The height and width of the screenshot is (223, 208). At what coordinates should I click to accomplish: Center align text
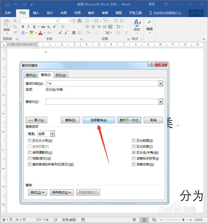tap(93, 27)
